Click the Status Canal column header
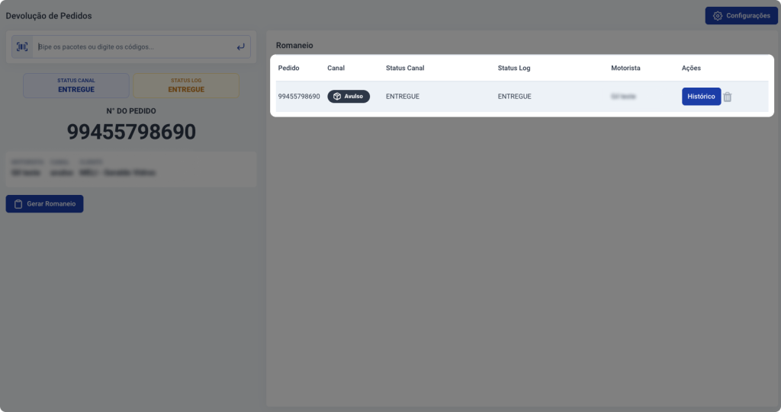The height and width of the screenshot is (412, 781). [405, 69]
